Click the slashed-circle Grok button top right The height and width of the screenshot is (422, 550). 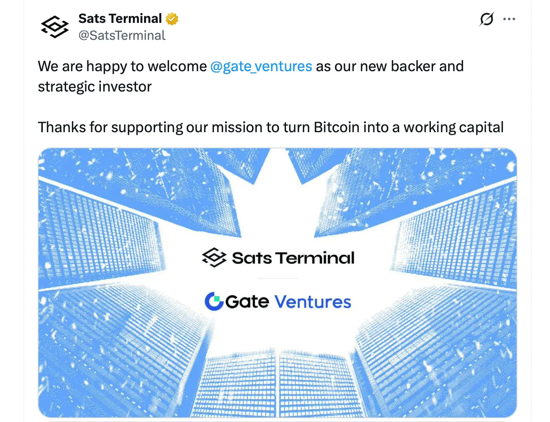[x=486, y=19]
